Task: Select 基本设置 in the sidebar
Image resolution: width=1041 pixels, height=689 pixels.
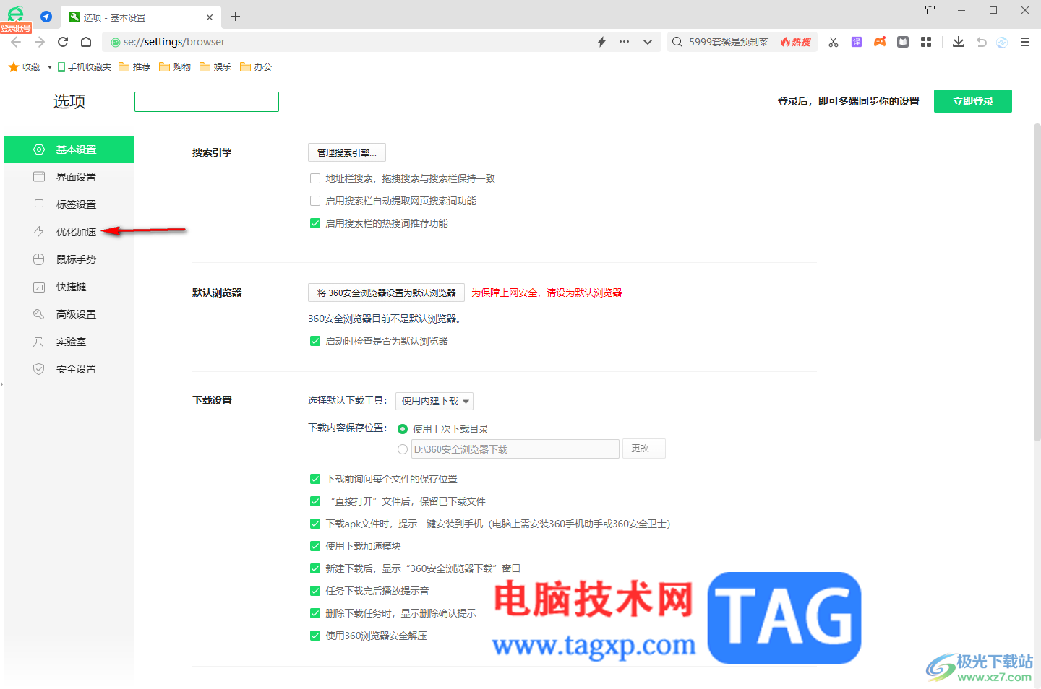Action: (69, 149)
